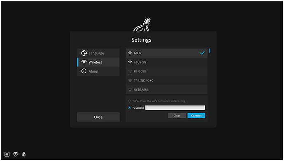
Task: Click the signal icon next to NETGAR86
Action: [130, 90]
